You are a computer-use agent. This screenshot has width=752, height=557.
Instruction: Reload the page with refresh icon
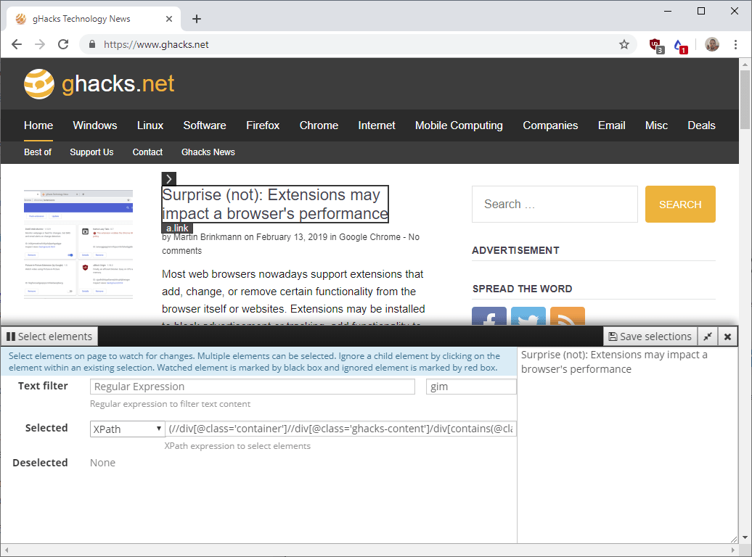(63, 44)
